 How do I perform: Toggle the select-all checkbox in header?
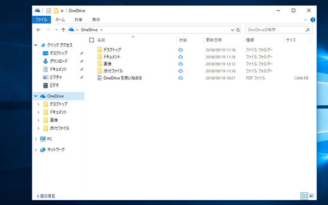[91, 40]
